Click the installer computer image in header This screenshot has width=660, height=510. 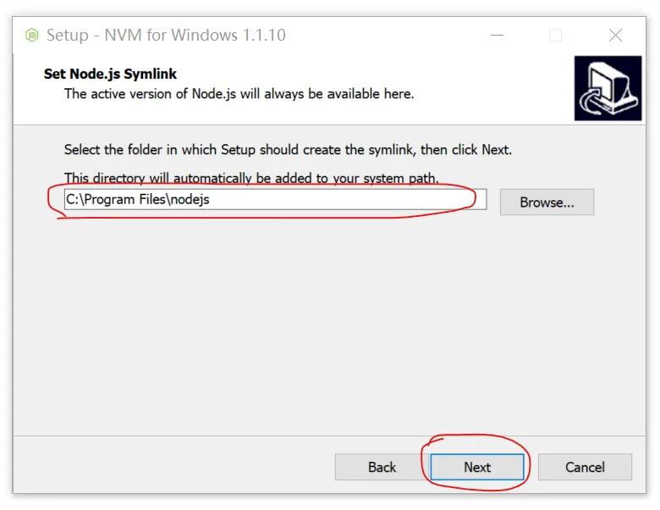pyautogui.click(x=608, y=88)
